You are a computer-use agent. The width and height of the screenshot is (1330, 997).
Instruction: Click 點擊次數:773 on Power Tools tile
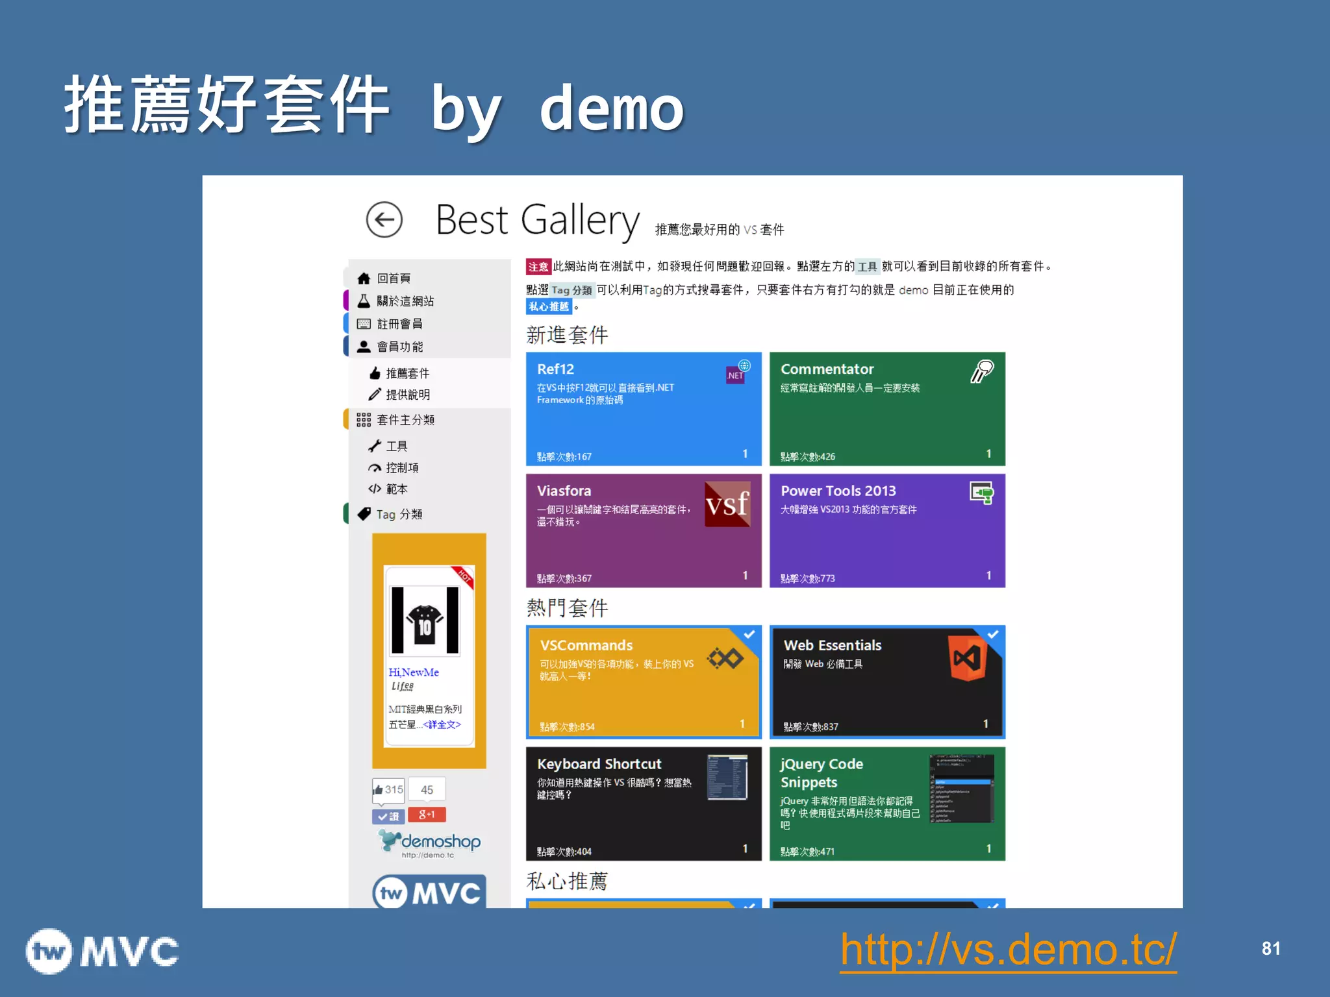807,578
